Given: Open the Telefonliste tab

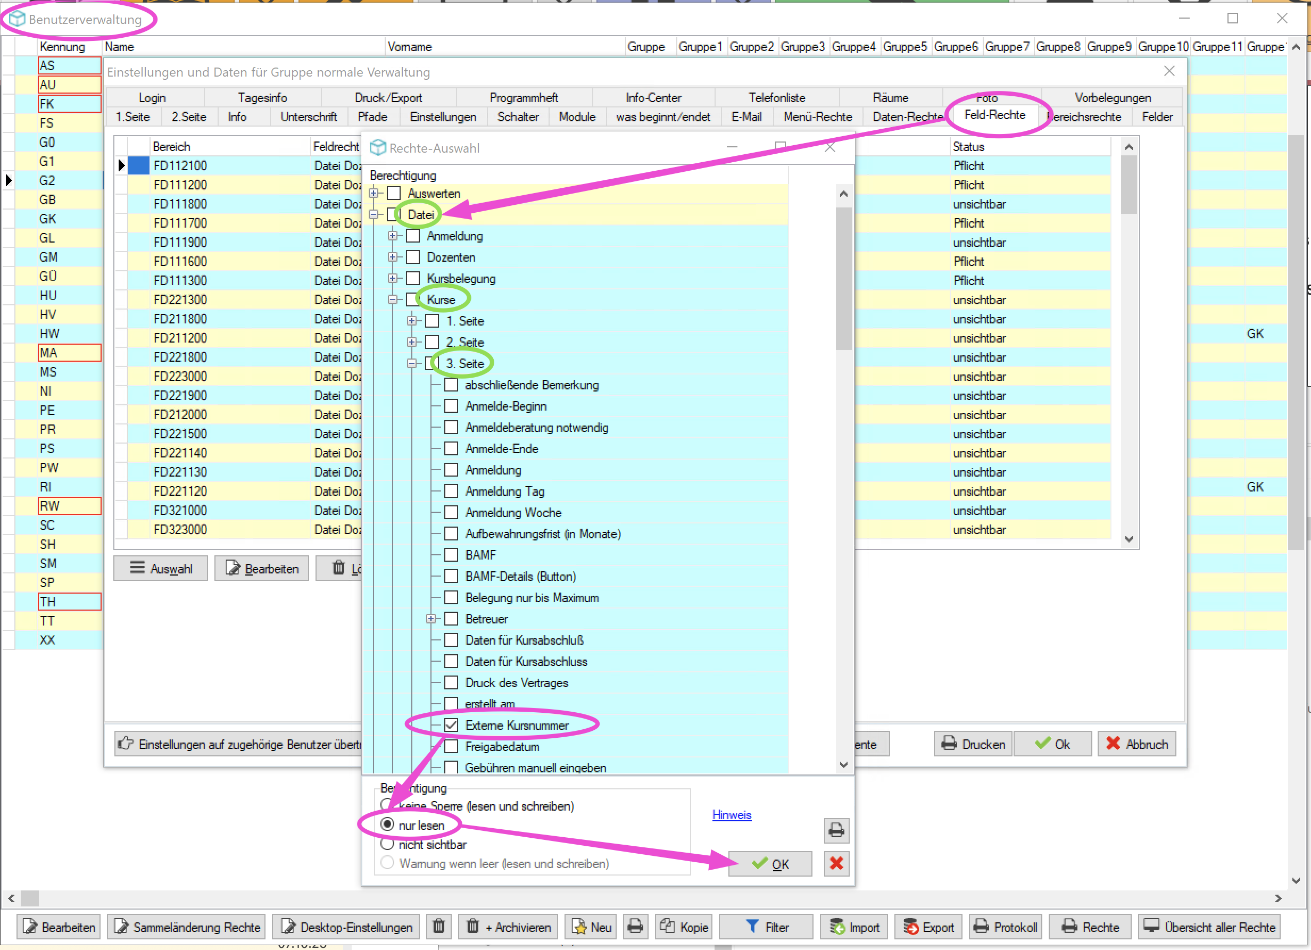Looking at the screenshot, I should [776, 98].
